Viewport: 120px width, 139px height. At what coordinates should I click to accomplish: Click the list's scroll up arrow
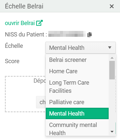(x=112, y=58)
